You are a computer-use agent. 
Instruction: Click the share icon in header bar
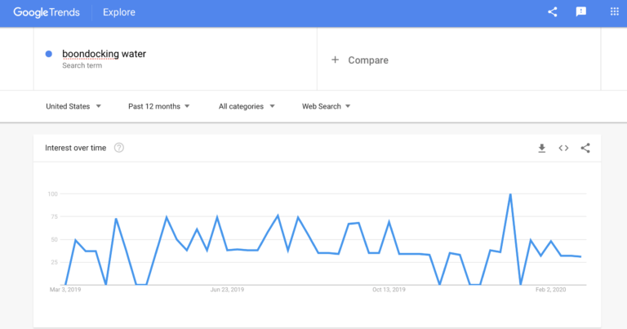pos(552,12)
